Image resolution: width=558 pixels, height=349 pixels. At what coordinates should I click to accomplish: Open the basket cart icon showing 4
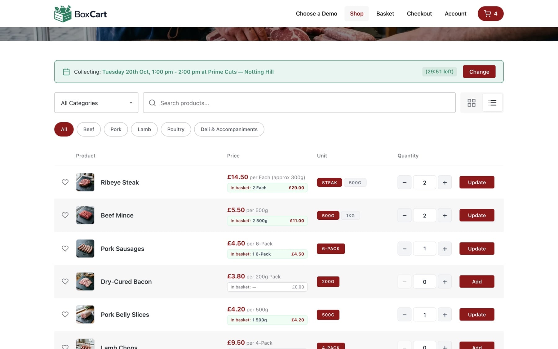point(490,14)
